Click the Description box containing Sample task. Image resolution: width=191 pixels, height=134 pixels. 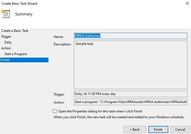[131, 65]
